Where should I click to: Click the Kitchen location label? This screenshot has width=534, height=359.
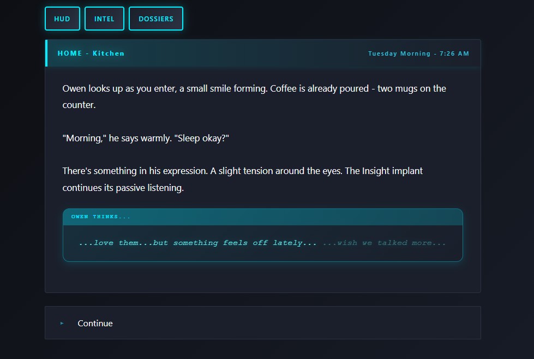[x=109, y=53]
